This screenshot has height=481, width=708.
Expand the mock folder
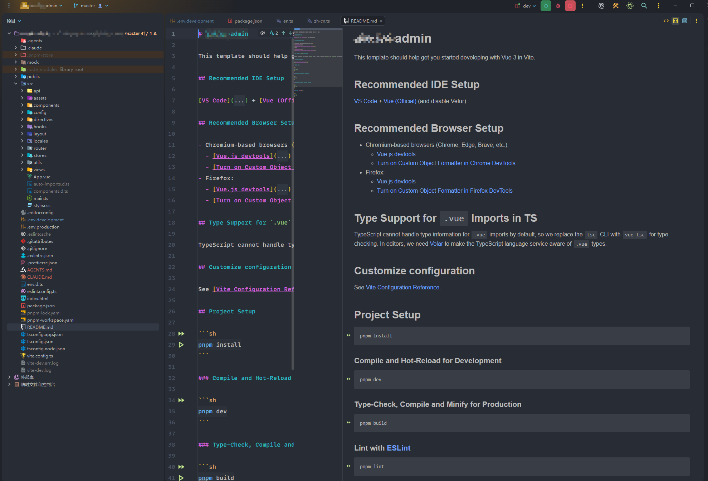pos(16,62)
